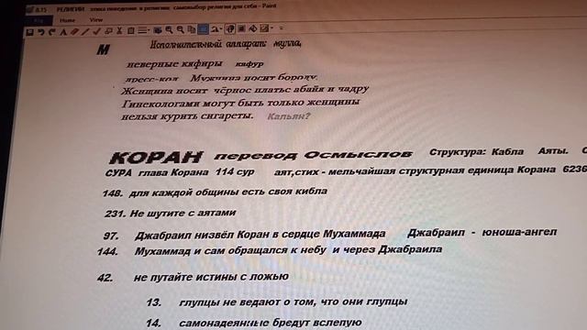Select the Line shape icon
This screenshot has height=330, width=587.
[x=85, y=31]
